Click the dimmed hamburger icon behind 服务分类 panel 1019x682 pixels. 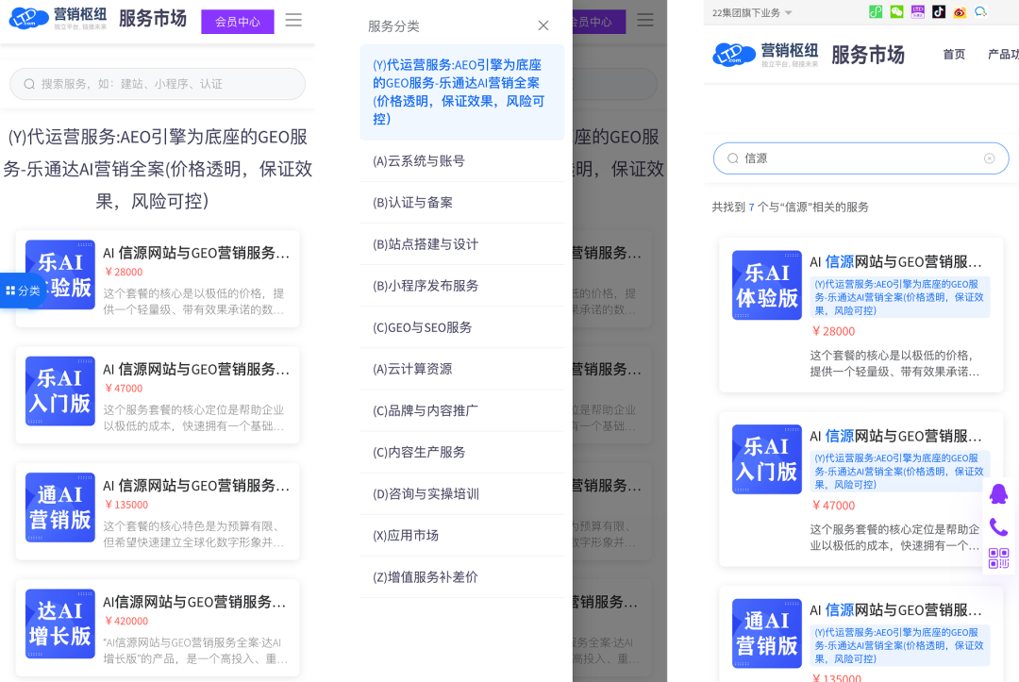(x=645, y=20)
